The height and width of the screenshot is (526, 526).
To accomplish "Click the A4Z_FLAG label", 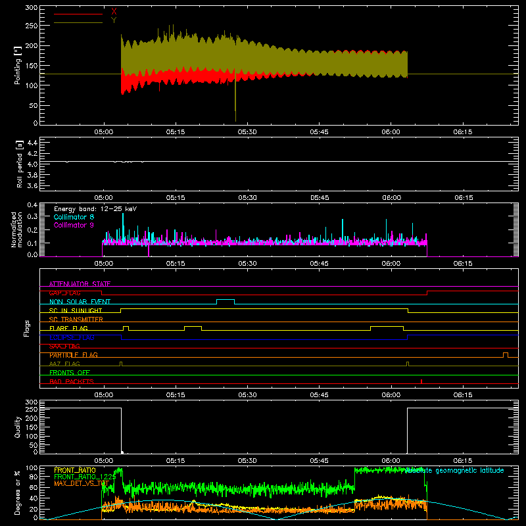I will pos(64,364).
